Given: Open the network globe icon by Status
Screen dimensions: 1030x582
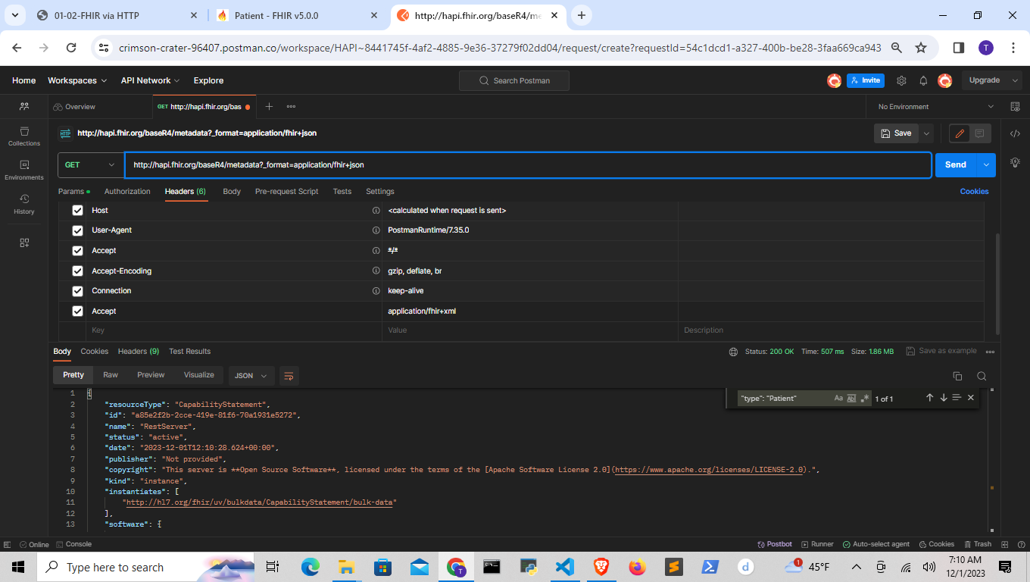Looking at the screenshot, I should click(x=733, y=352).
